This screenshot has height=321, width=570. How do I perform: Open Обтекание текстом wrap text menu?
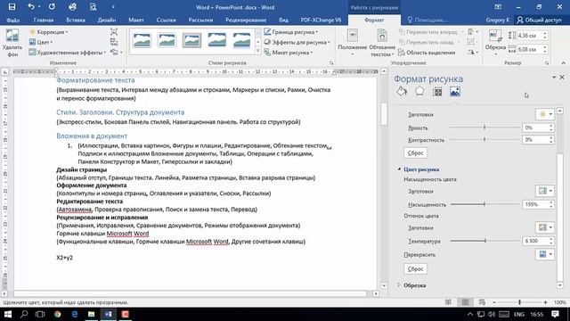382,43
